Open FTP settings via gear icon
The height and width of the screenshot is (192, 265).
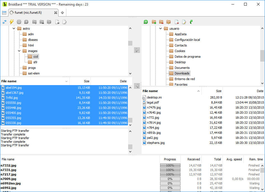[x=19, y=22]
